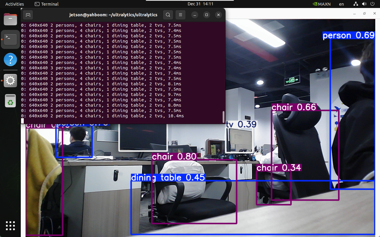Open the 'en' input source selector
This screenshot has height=237, width=380.
pyautogui.click(x=341, y=4)
